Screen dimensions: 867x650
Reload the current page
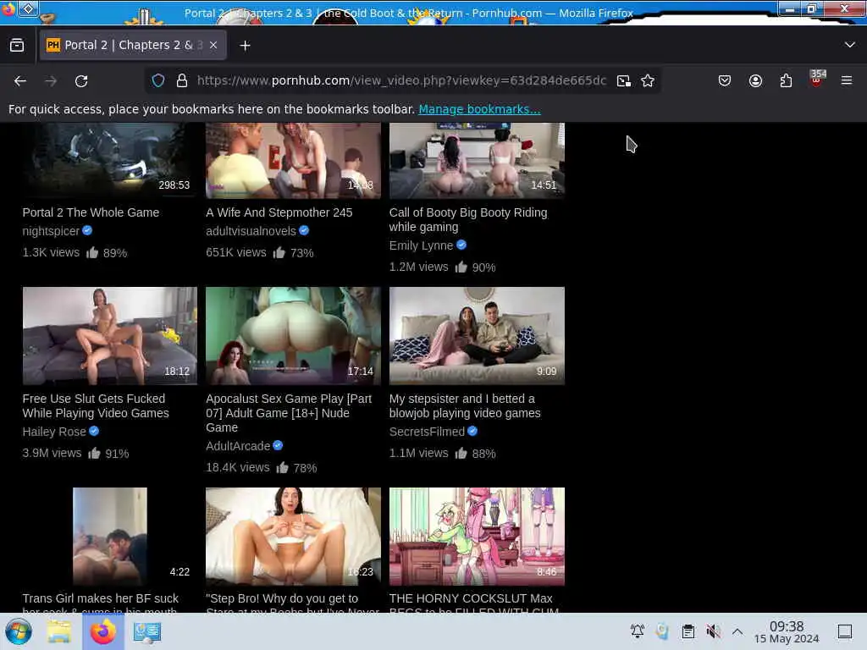[81, 81]
